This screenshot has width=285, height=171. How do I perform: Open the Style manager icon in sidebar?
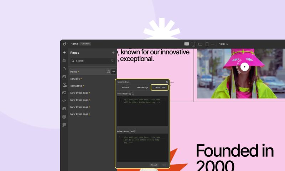[x=64, y=85]
